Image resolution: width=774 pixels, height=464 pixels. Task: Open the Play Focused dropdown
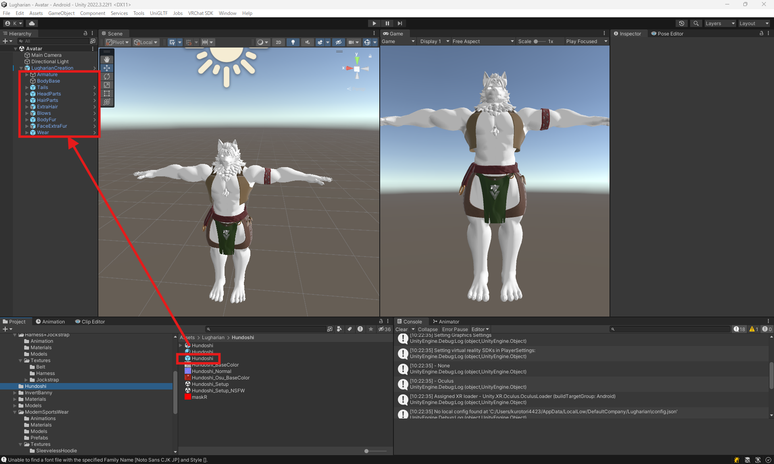(x=586, y=41)
